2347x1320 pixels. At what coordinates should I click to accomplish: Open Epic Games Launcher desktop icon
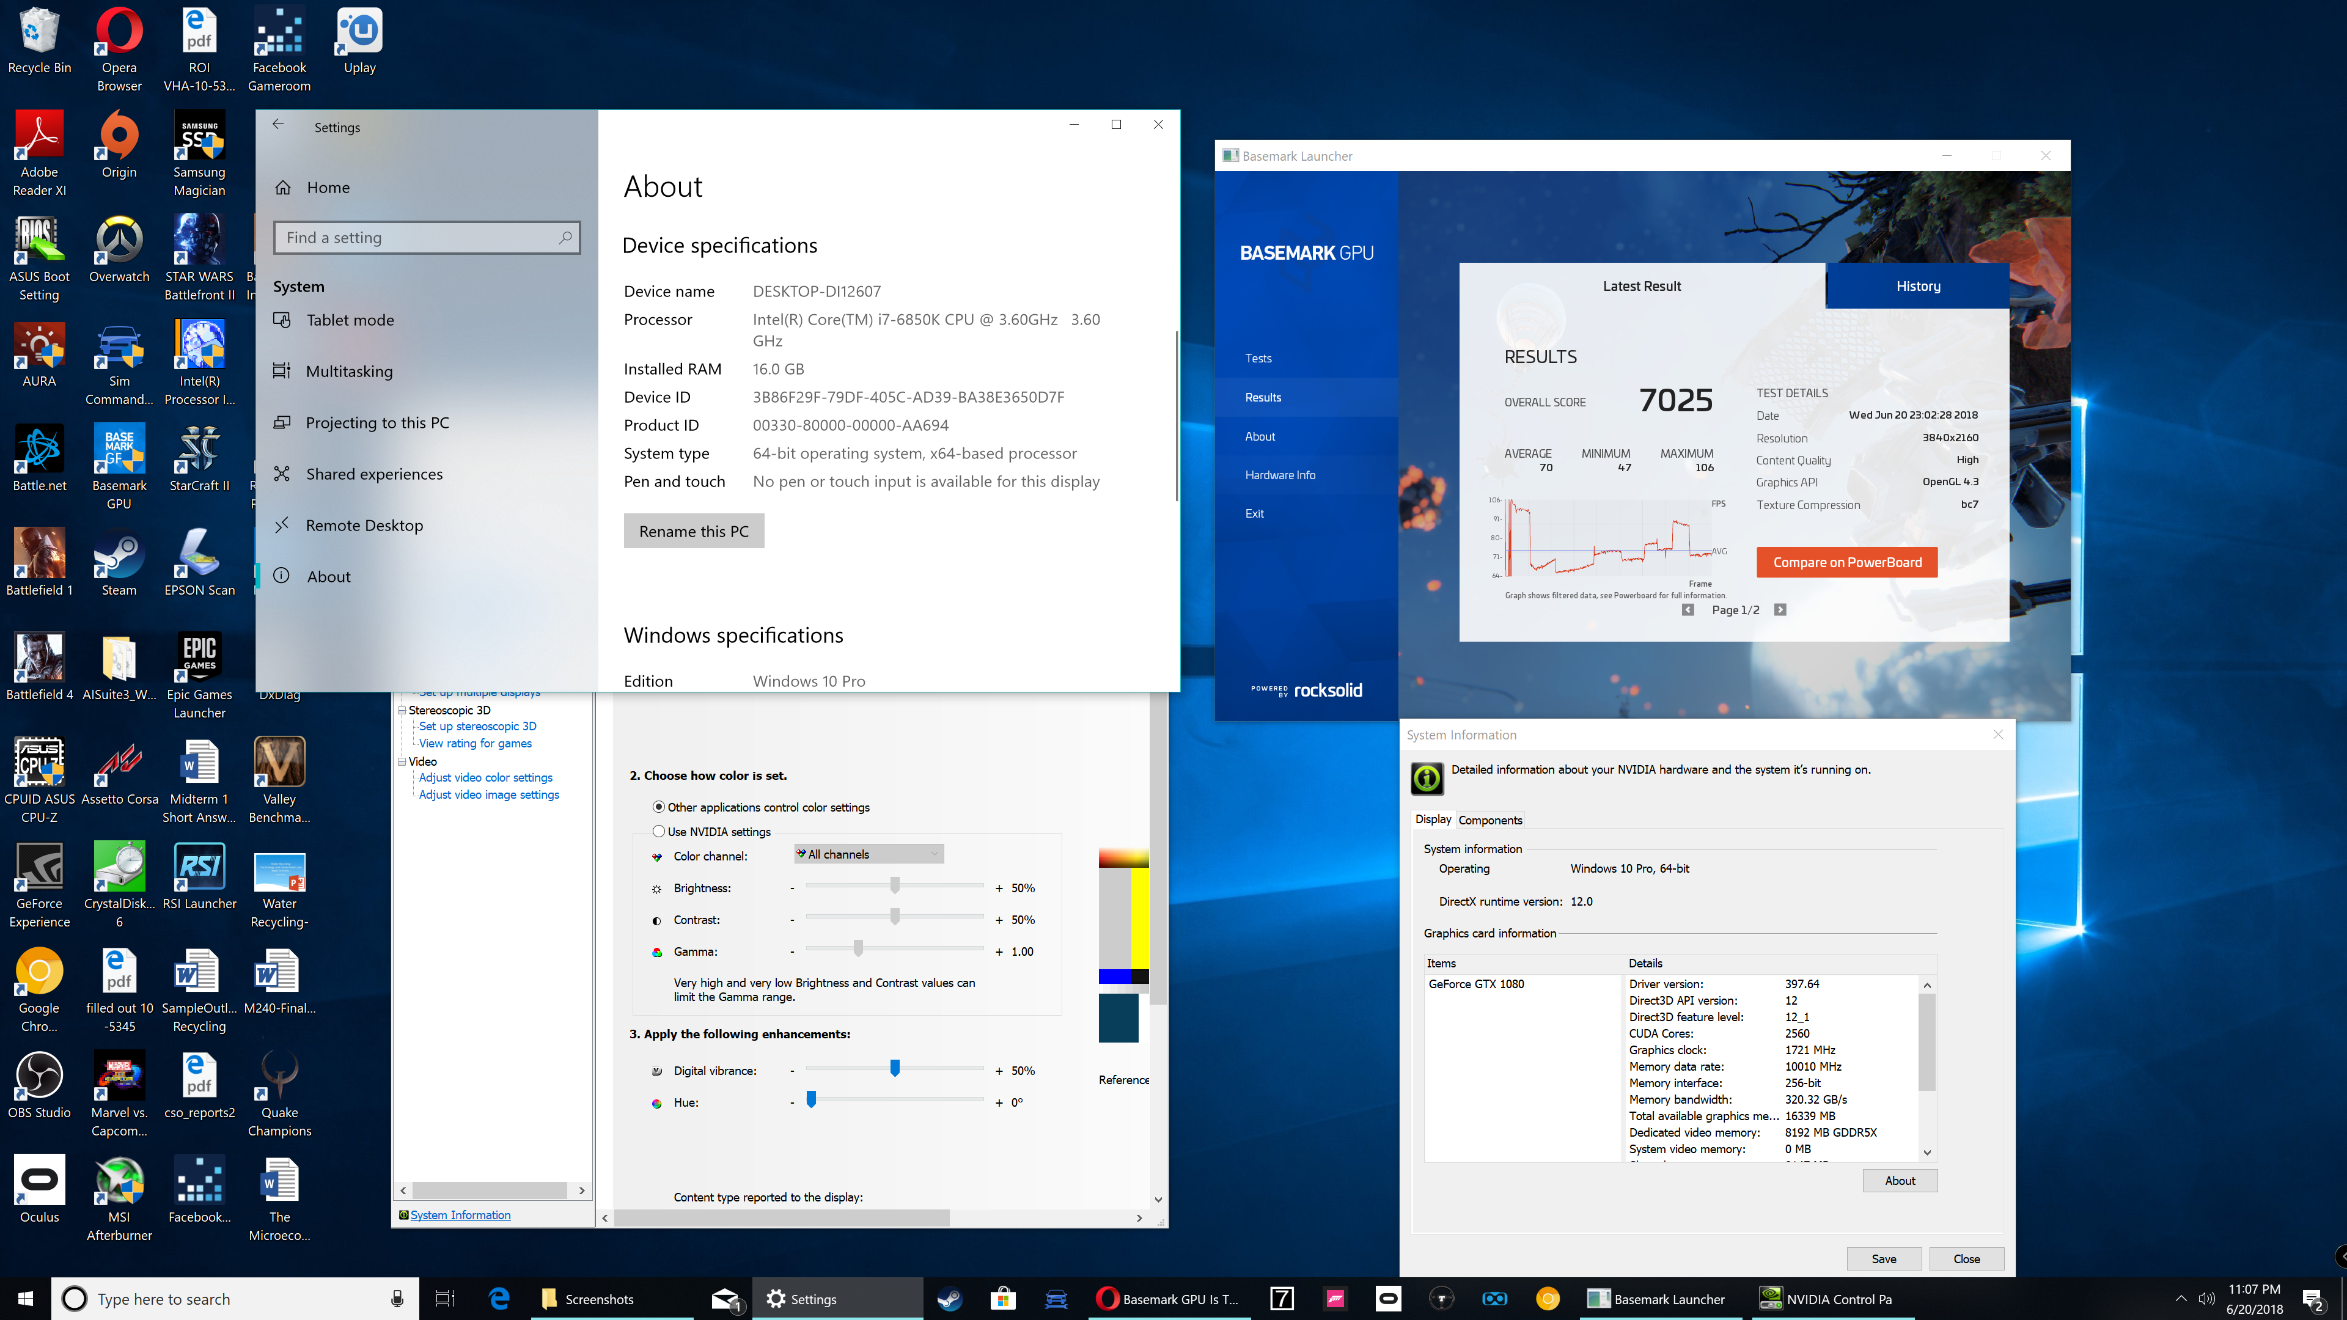coord(199,677)
